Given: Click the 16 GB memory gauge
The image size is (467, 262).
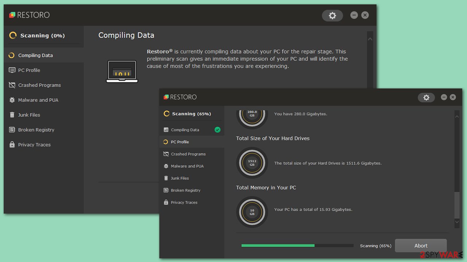Looking at the screenshot, I should [x=252, y=212].
